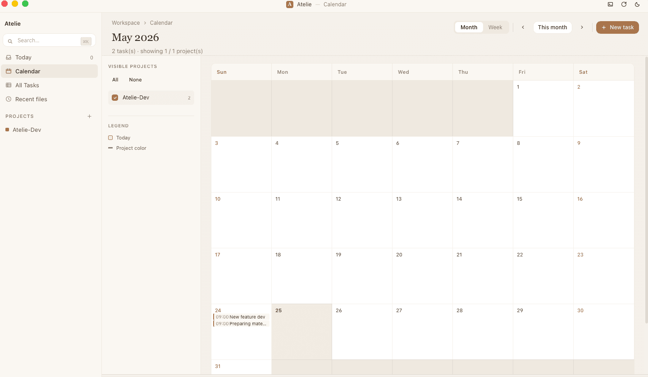Jump to This month

[x=552, y=27]
